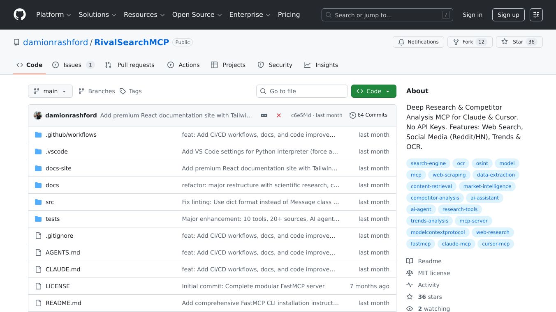Switch to the Issues tab
Image resolution: width=556 pixels, height=312 pixels.
(73, 65)
